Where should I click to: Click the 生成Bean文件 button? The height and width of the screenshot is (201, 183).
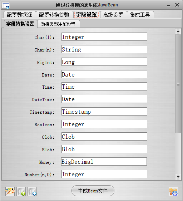coord(93,191)
